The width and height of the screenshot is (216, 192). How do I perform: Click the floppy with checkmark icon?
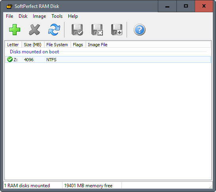[77, 30]
